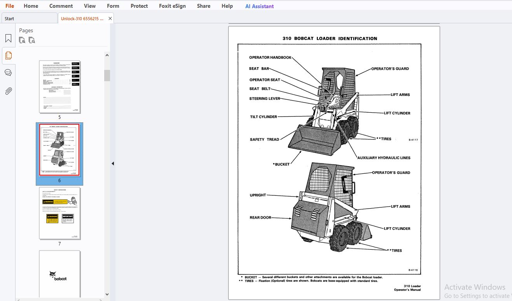
Task: Click the "Operator's Manual" footer text
Action: 407,290
